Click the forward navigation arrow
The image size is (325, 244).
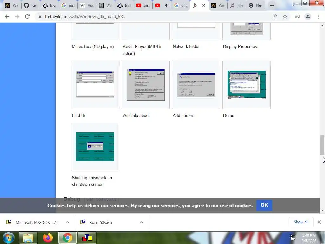click(17, 17)
